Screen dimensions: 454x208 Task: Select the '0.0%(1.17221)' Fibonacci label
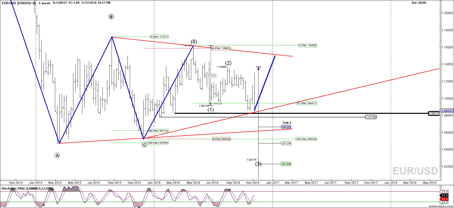tap(159, 37)
